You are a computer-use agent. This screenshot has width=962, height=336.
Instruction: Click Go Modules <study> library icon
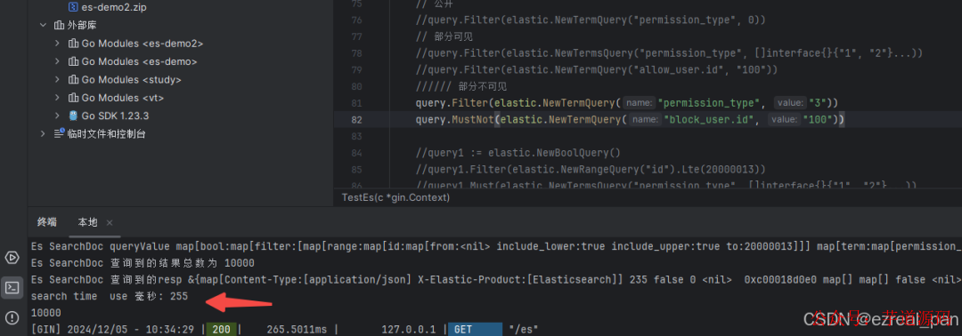tap(74, 80)
